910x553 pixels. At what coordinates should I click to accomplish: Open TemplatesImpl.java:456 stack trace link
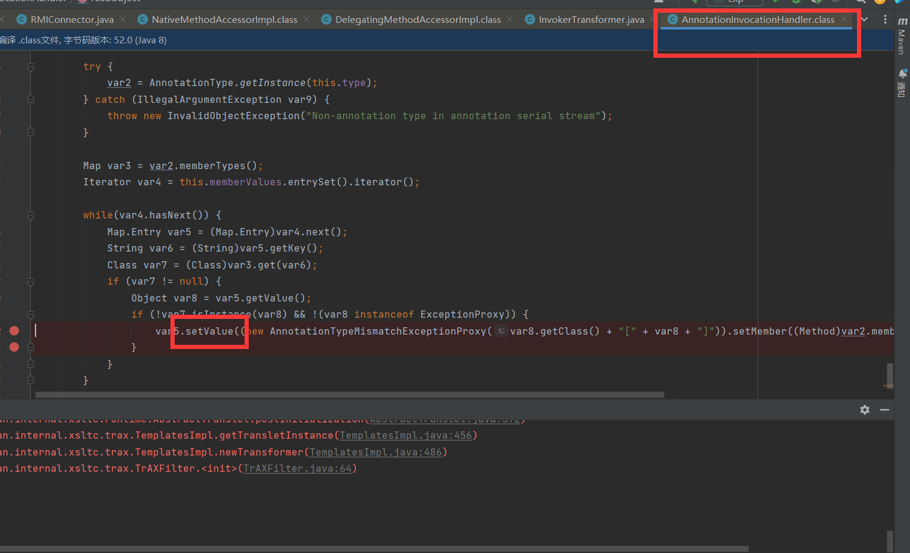(x=406, y=435)
